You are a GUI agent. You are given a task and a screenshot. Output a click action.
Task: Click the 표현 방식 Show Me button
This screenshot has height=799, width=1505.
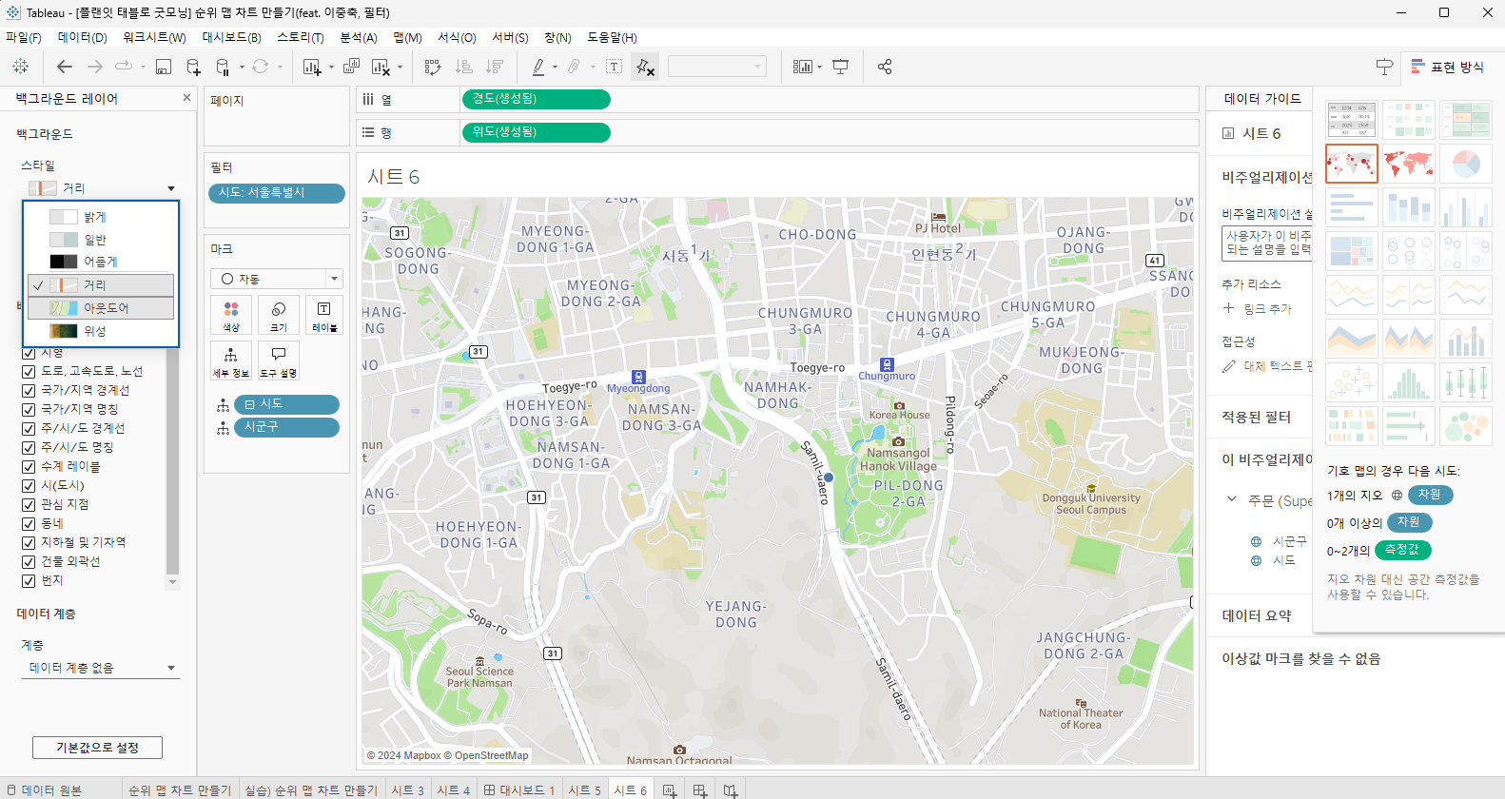click(x=1447, y=67)
